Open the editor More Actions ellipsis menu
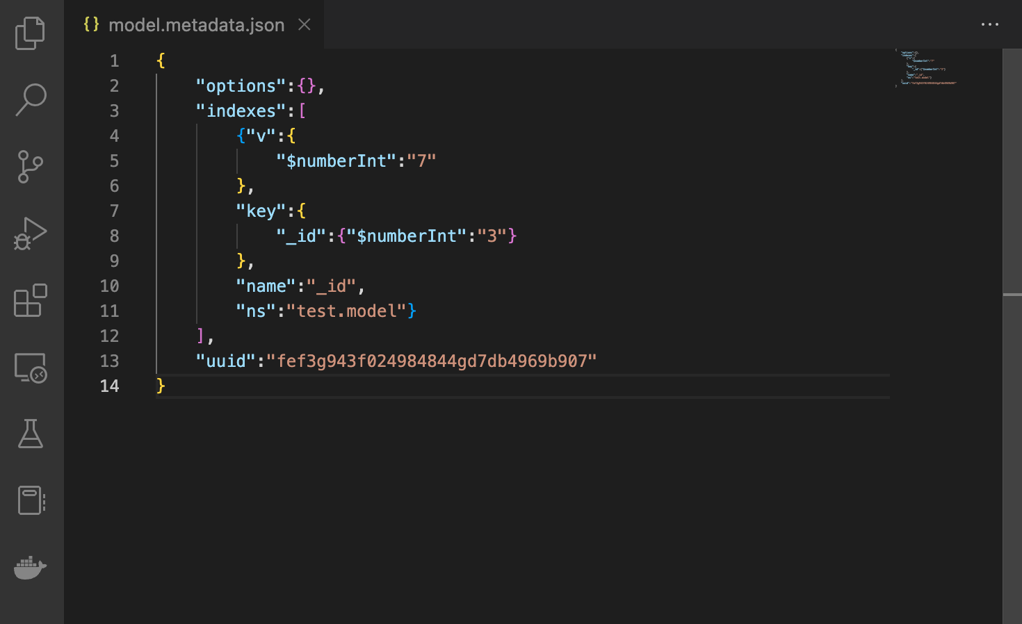The width and height of the screenshot is (1022, 624). click(990, 24)
